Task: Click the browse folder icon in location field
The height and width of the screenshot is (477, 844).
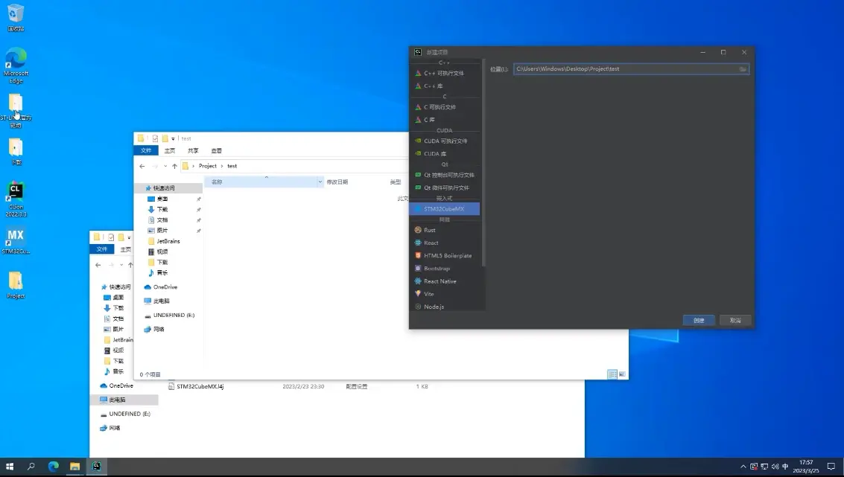Action: tap(742, 69)
